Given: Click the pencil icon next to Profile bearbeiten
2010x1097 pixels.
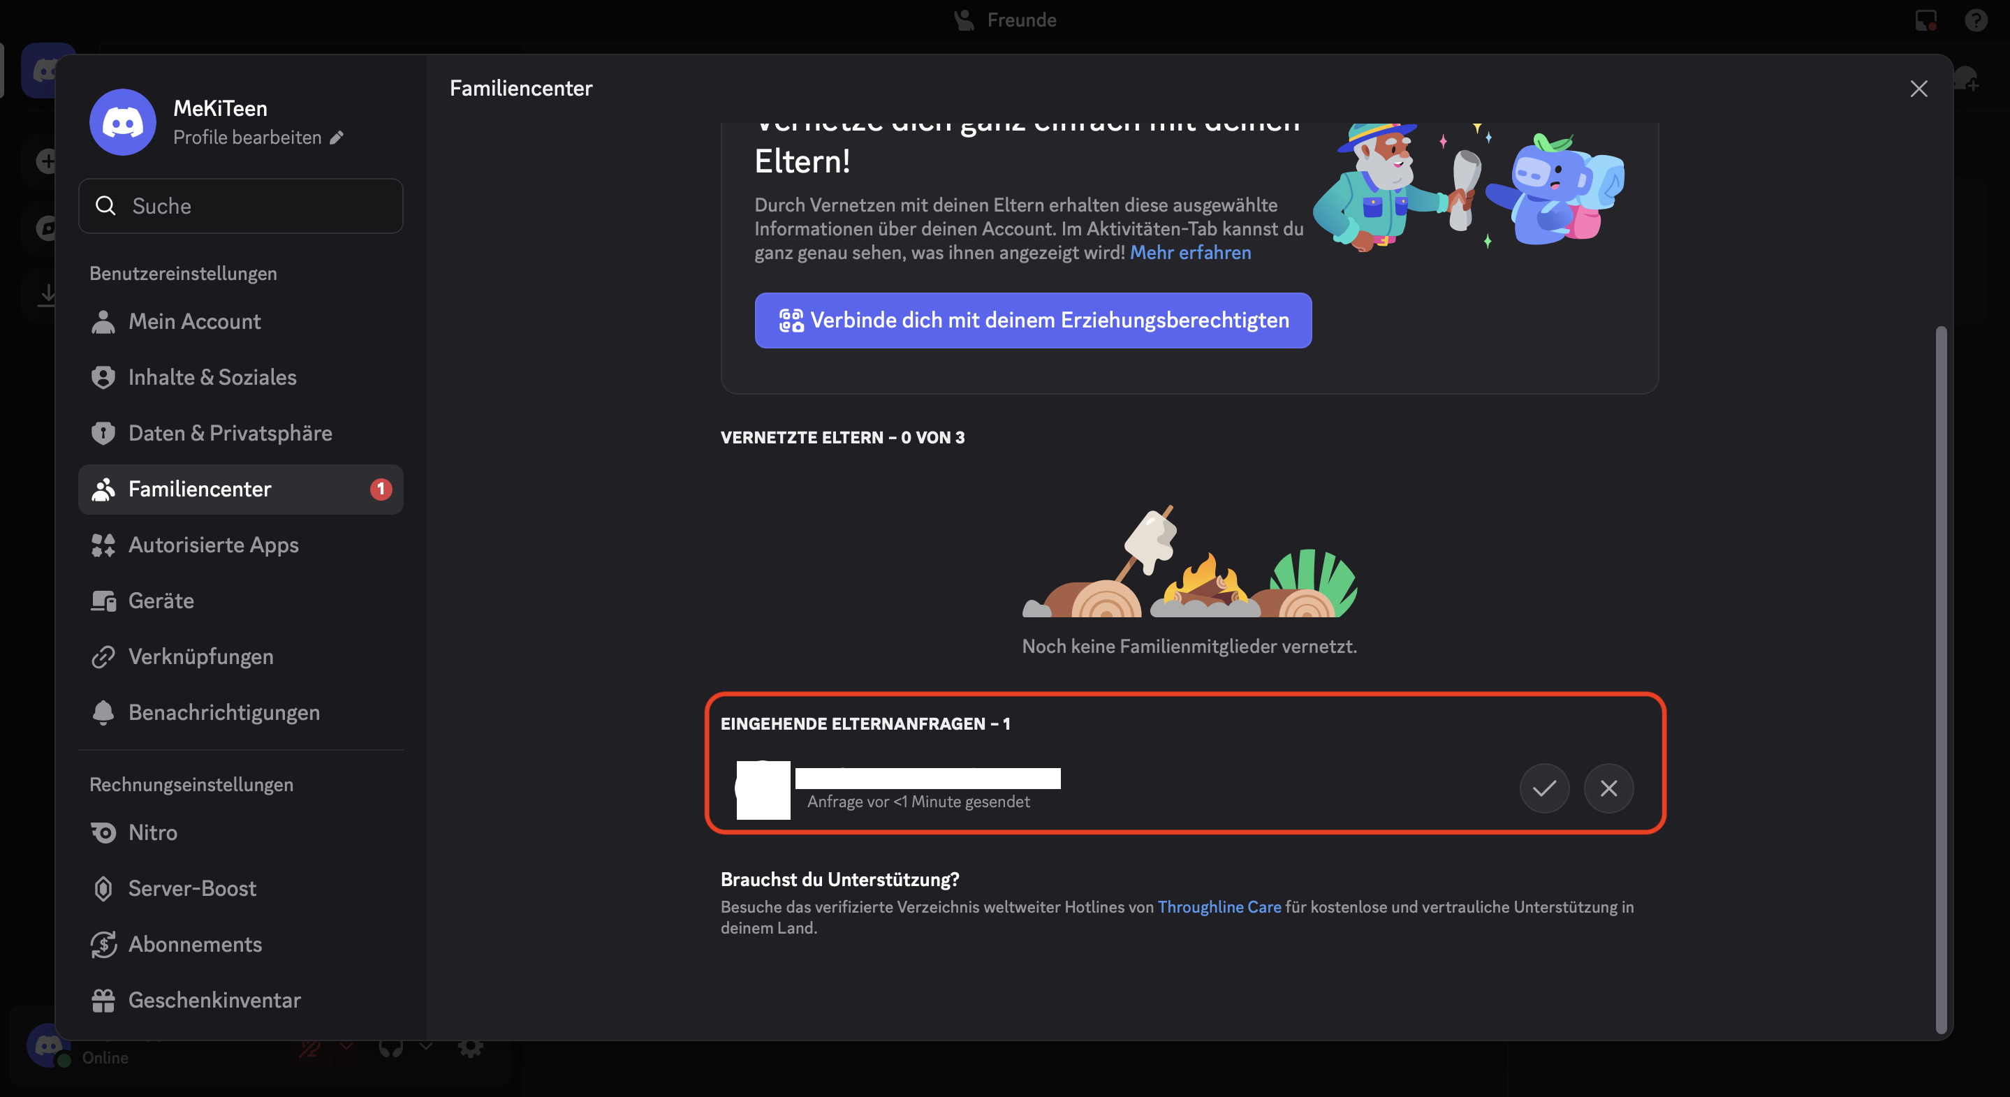Looking at the screenshot, I should tap(337, 138).
